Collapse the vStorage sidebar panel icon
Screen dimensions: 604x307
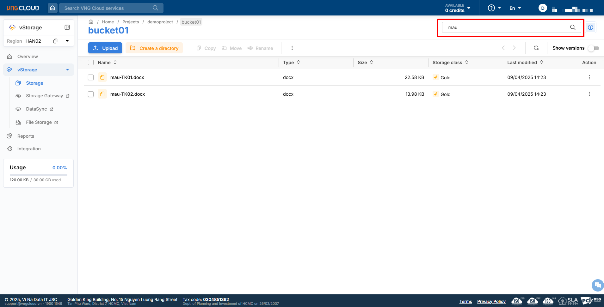tap(67, 27)
